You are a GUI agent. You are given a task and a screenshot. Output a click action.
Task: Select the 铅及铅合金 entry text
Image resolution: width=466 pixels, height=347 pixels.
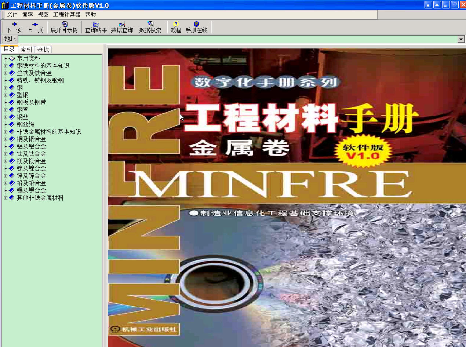pyautogui.click(x=32, y=183)
